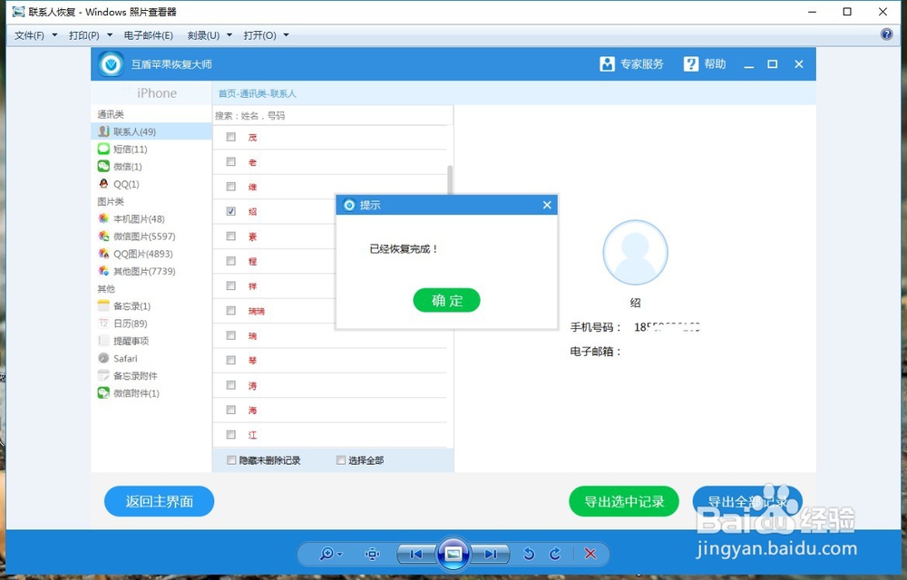Click the counterclockwise rotate icon in photo viewer
This screenshot has height=580, width=907.
click(x=528, y=554)
